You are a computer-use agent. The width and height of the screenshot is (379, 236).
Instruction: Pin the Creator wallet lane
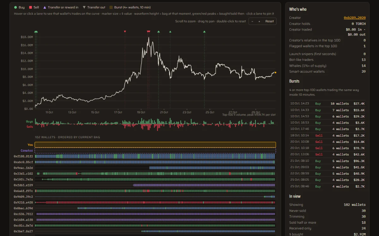click(x=155, y=151)
